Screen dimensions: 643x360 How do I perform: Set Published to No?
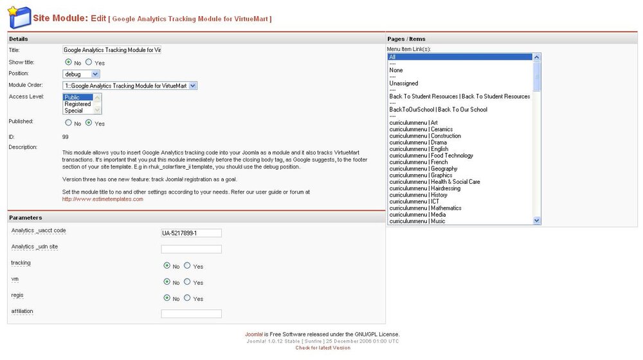point(68,123)
